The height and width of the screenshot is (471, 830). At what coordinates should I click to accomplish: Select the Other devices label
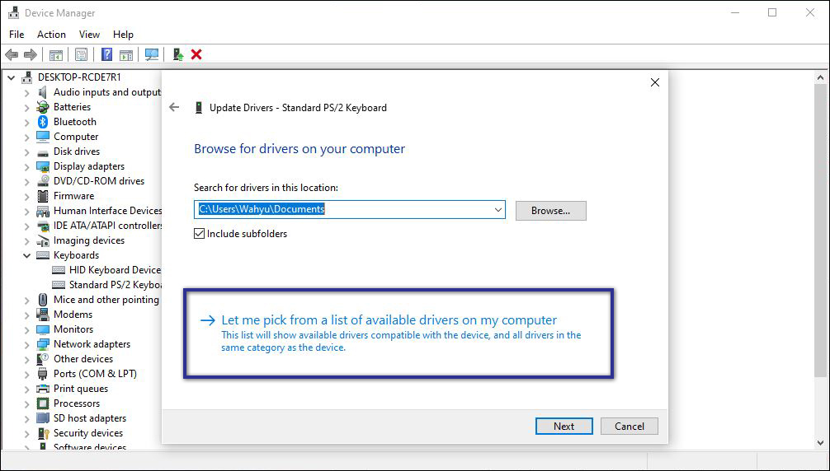coord(83,359)
